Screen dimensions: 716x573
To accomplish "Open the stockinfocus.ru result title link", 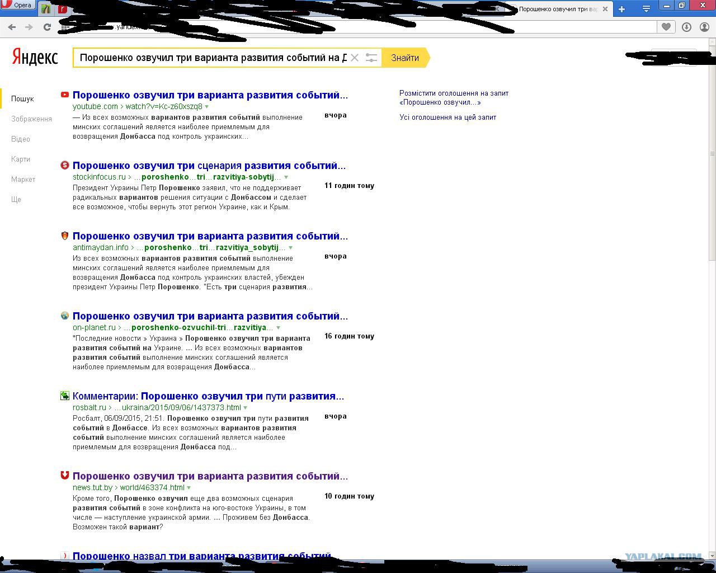I will tap(209, 166).
